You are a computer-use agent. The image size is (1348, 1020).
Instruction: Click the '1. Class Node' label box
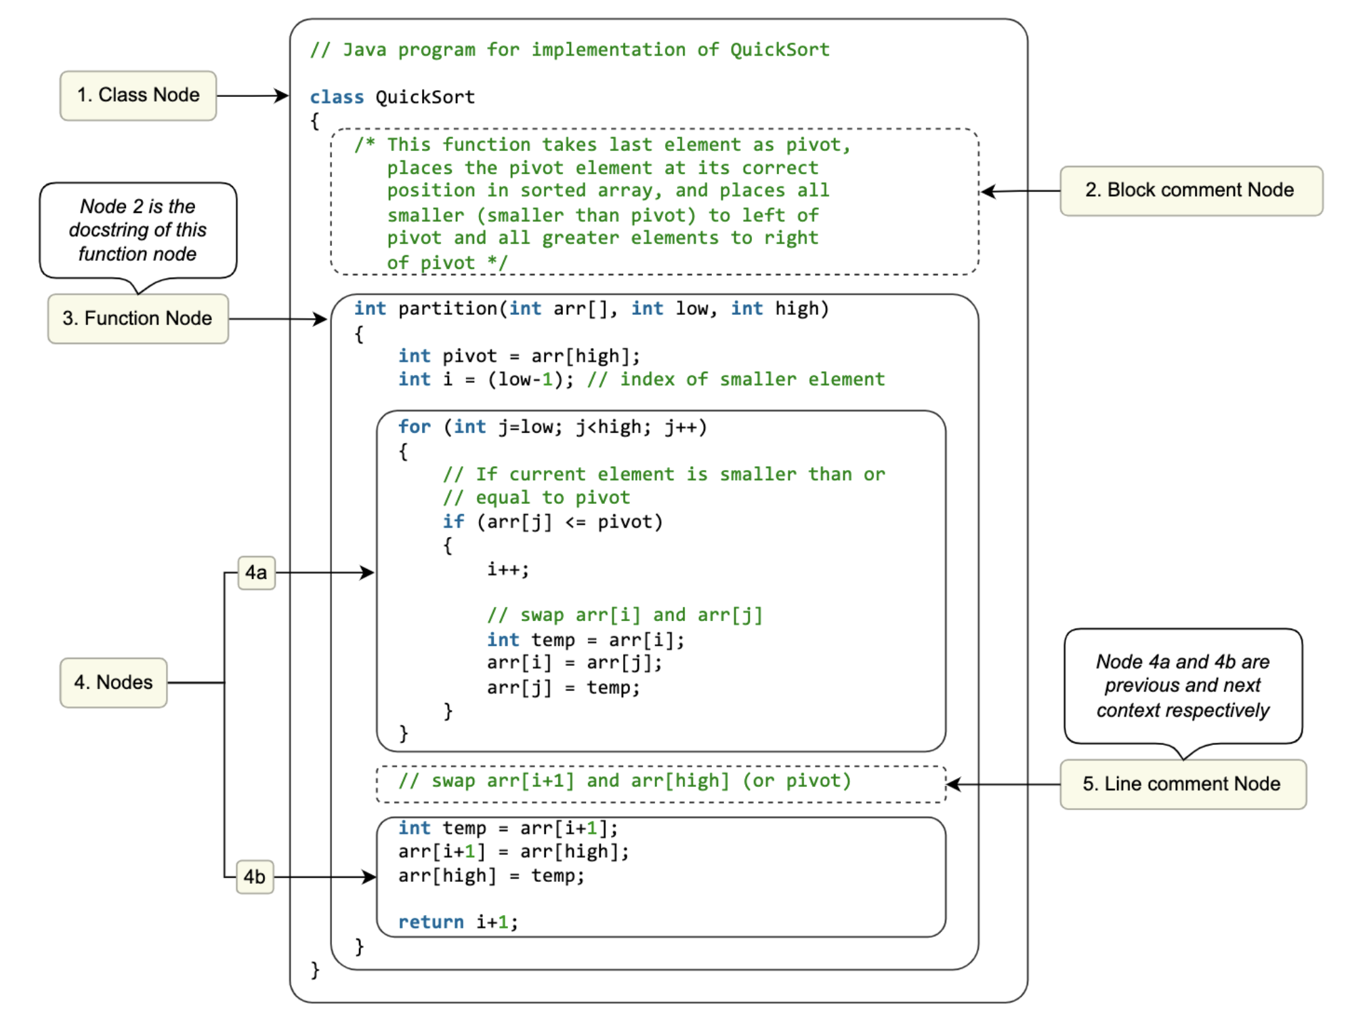138,95
